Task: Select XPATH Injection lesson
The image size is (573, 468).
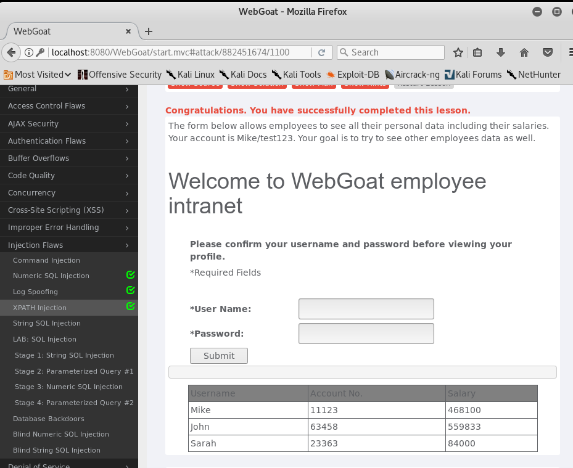Action: tap(40, 308)
